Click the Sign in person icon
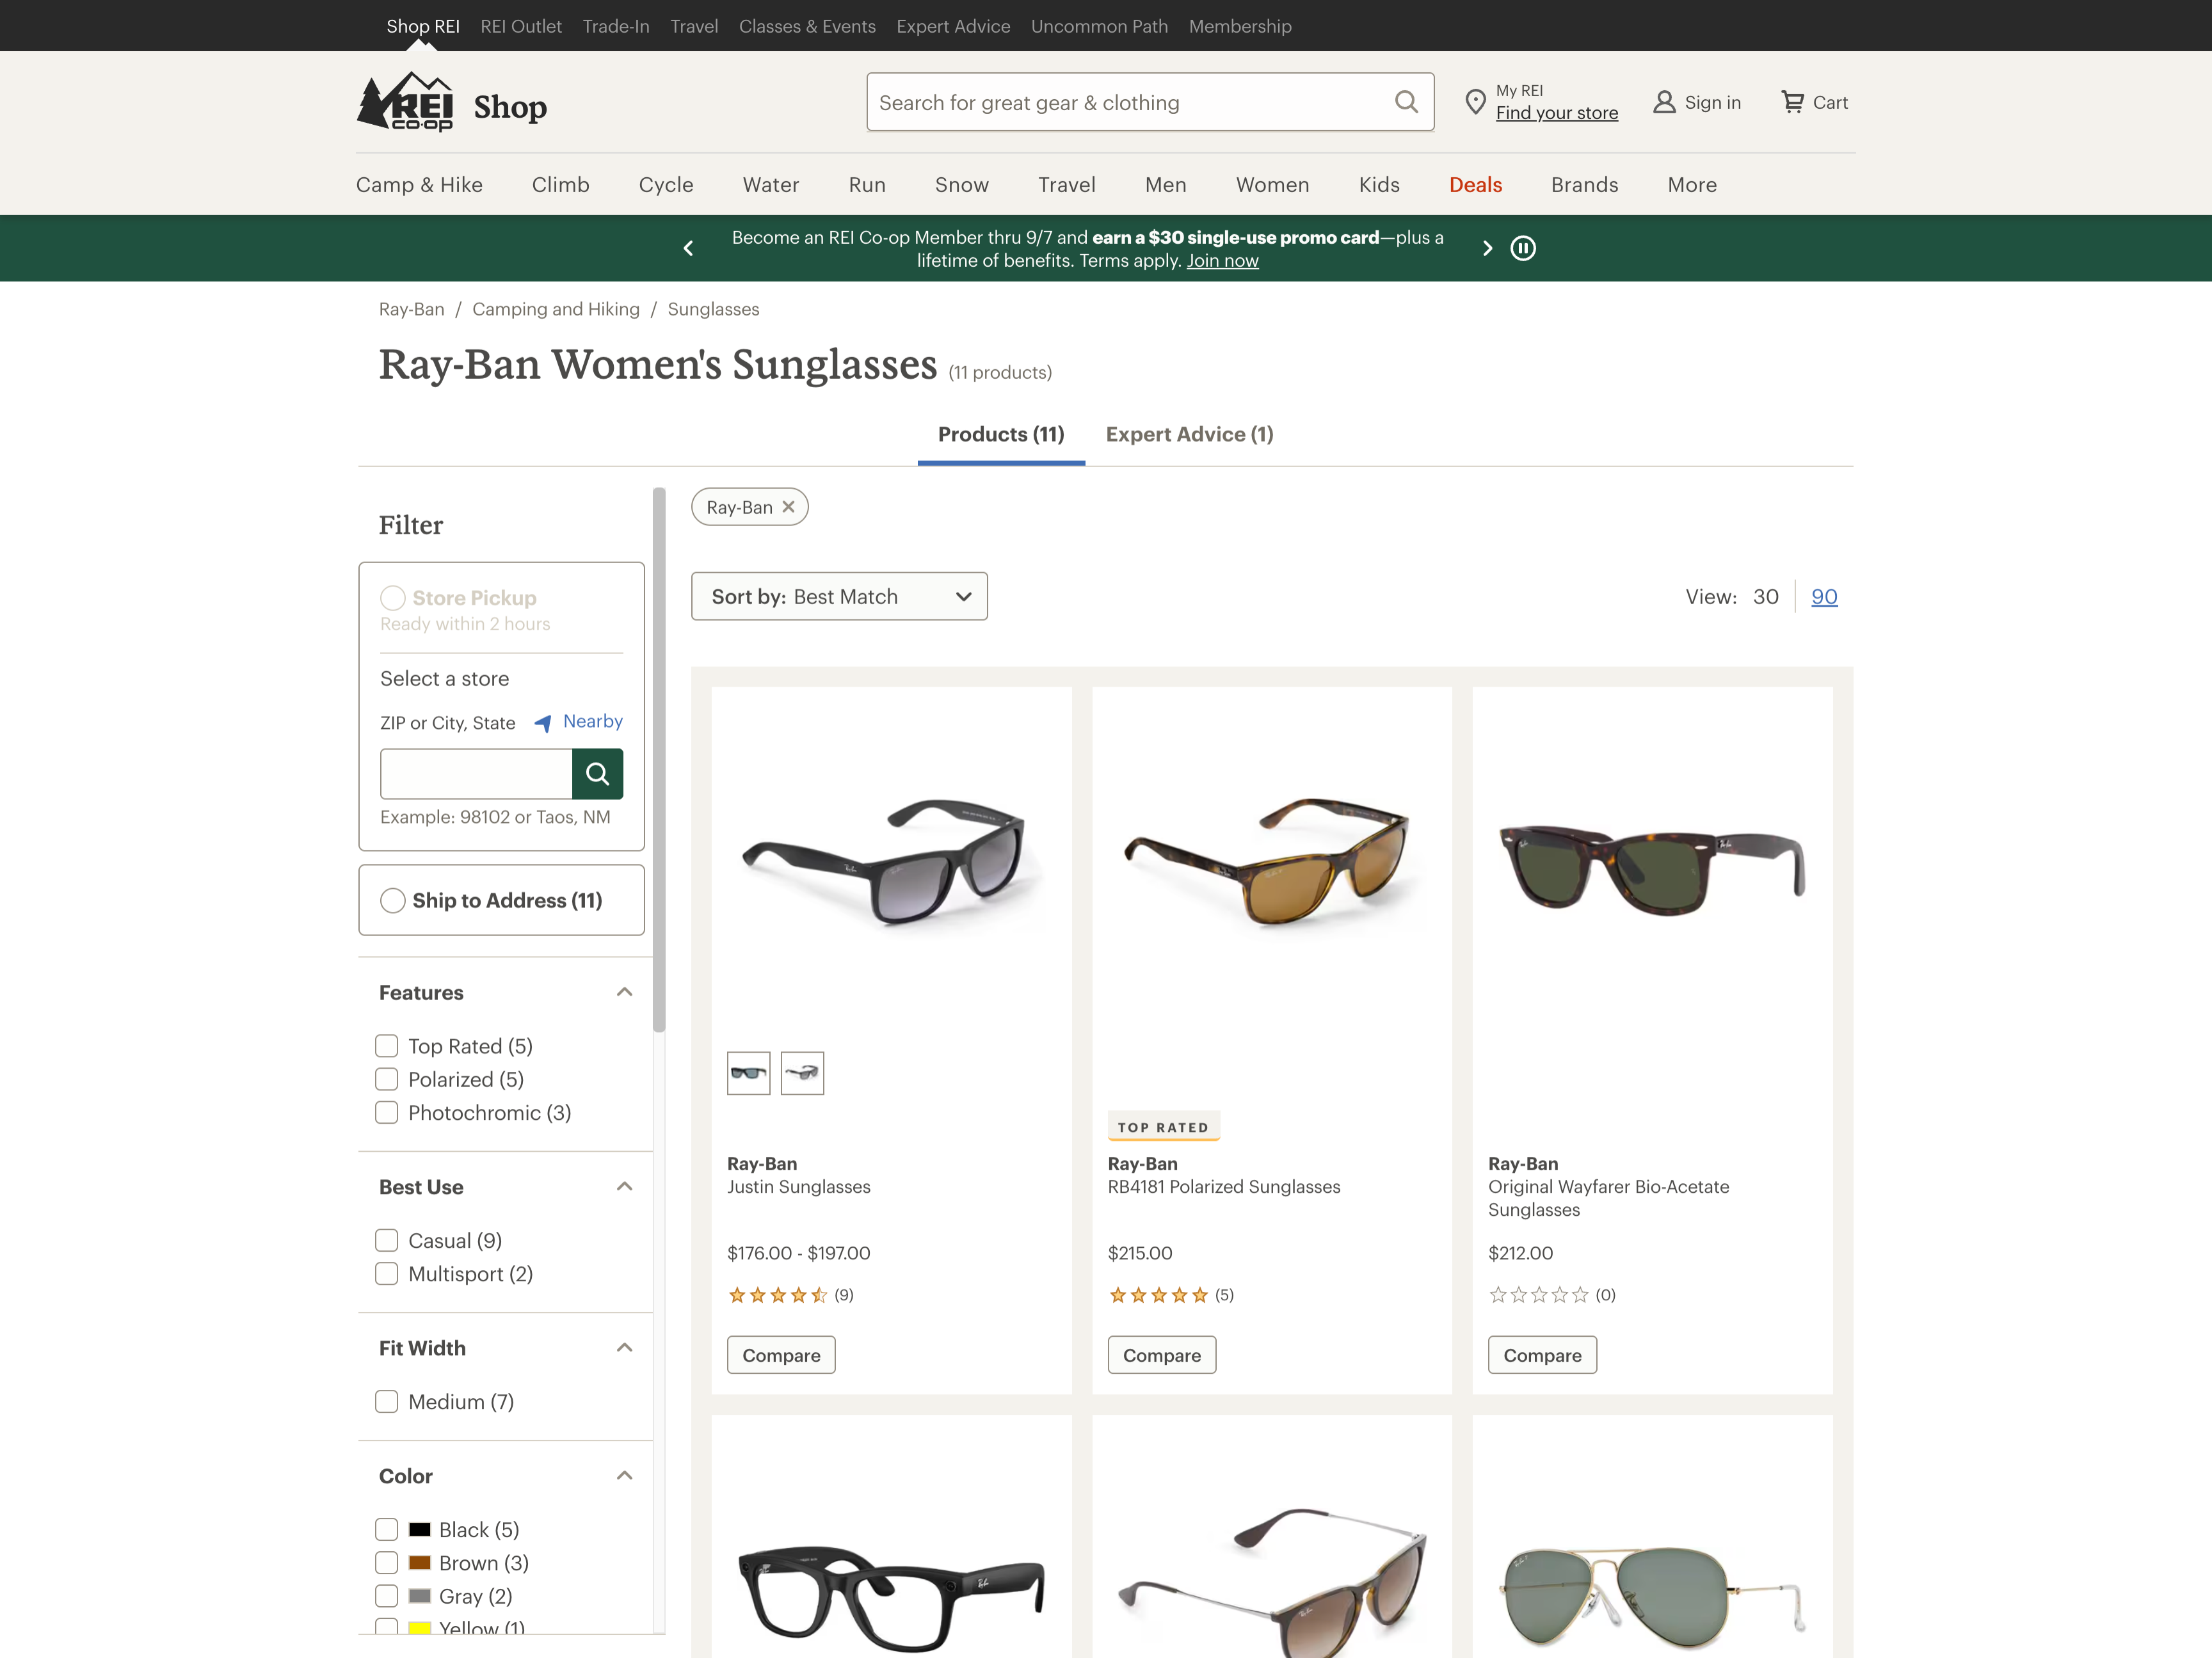2212x1658 pixels. [1664, 102]
